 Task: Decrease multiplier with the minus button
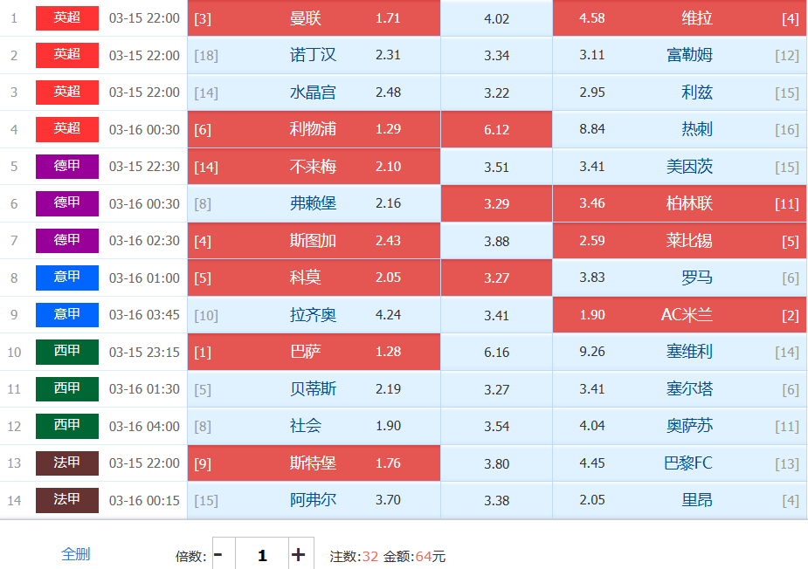218,555
